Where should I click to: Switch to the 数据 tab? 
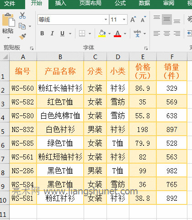point(144,3)
